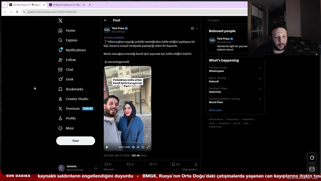The image size is (321, 181).
Task: Open Türk Pulse profile avatar in post
Action: [x=107, y=30]
